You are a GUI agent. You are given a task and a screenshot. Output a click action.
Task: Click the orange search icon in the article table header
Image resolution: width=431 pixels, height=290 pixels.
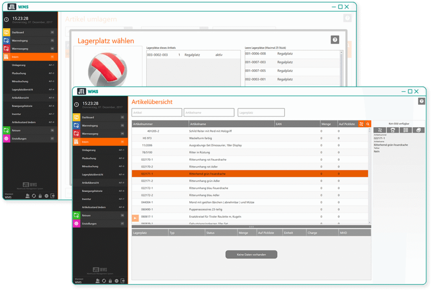367,124
